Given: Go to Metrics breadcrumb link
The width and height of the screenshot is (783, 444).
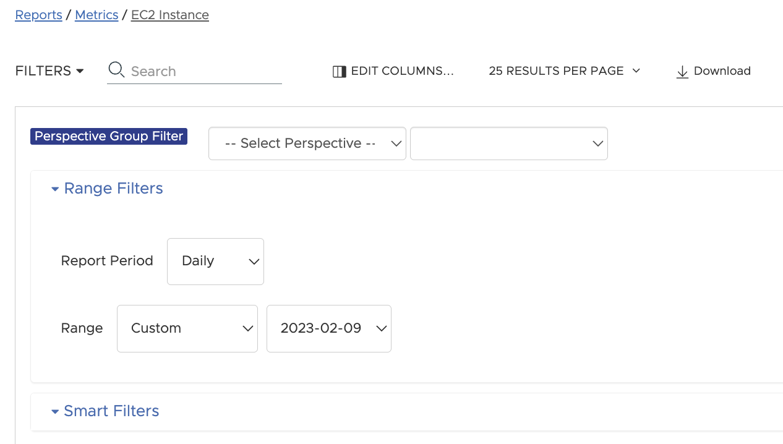Looking at the screenshot, I should tap(96, 15).
